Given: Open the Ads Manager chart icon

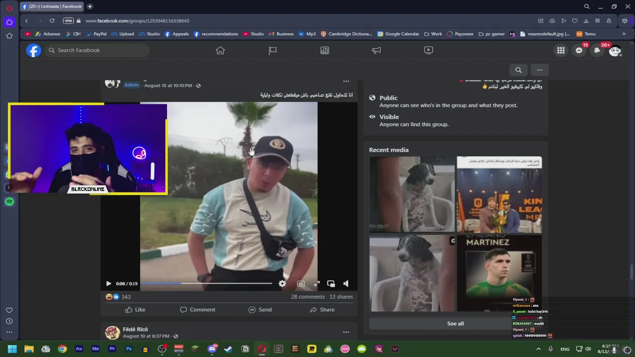Looking at the screenshot, I should click(x=324, y=50).
